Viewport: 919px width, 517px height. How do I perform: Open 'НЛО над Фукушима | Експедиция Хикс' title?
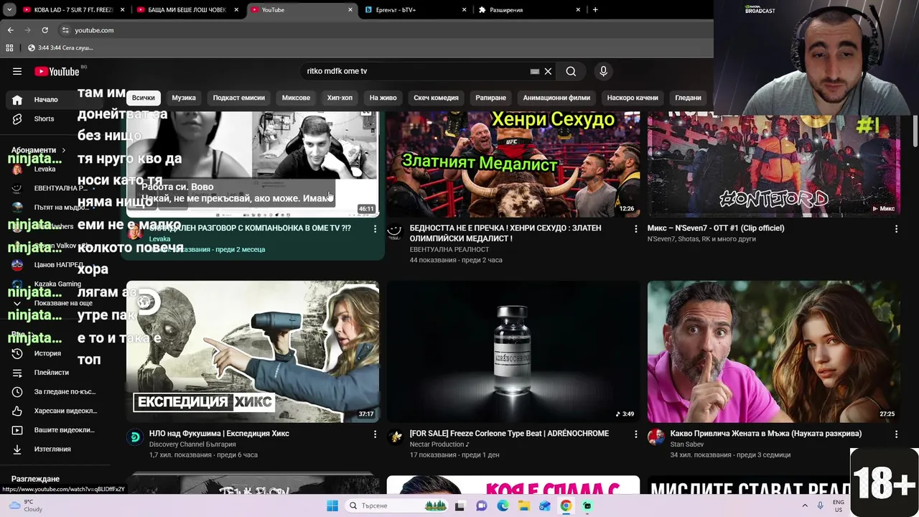219,434
